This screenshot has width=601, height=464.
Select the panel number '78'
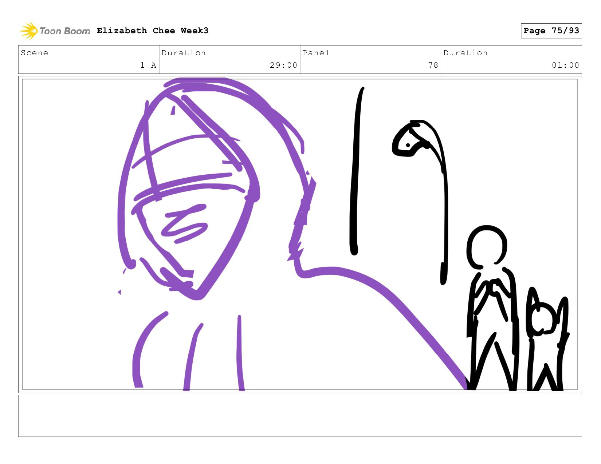433,65
